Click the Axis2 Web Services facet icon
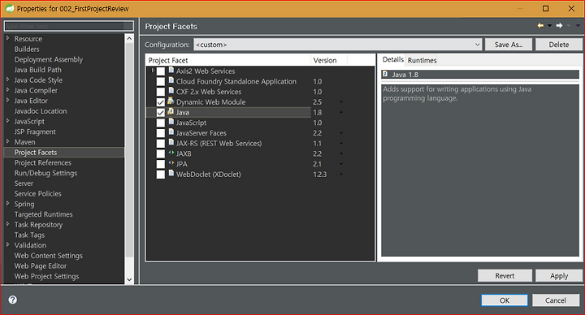 [171, 70]
